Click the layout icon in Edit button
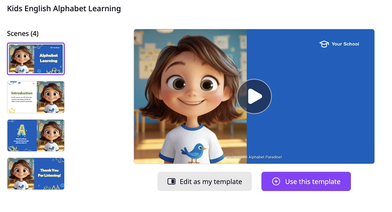The image size is (392, 212). tap(171, 182)
